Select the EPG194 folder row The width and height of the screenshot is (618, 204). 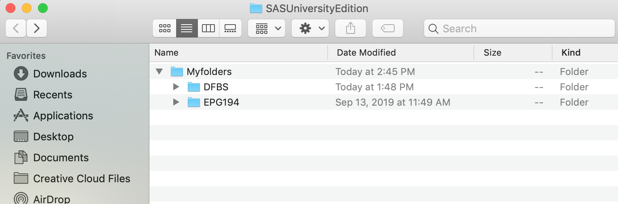tap(221, 102)
